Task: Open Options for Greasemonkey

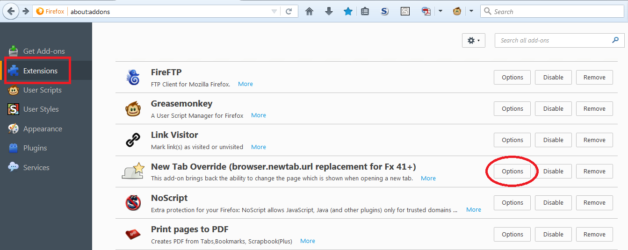Action: 512,109
